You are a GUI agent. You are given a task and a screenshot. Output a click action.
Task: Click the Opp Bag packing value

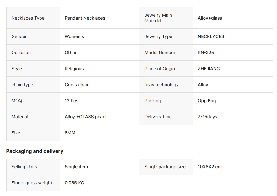[207, 101]
